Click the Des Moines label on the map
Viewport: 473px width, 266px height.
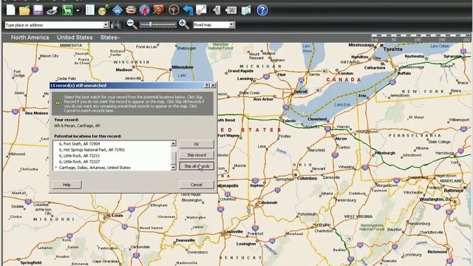point(36,113)
